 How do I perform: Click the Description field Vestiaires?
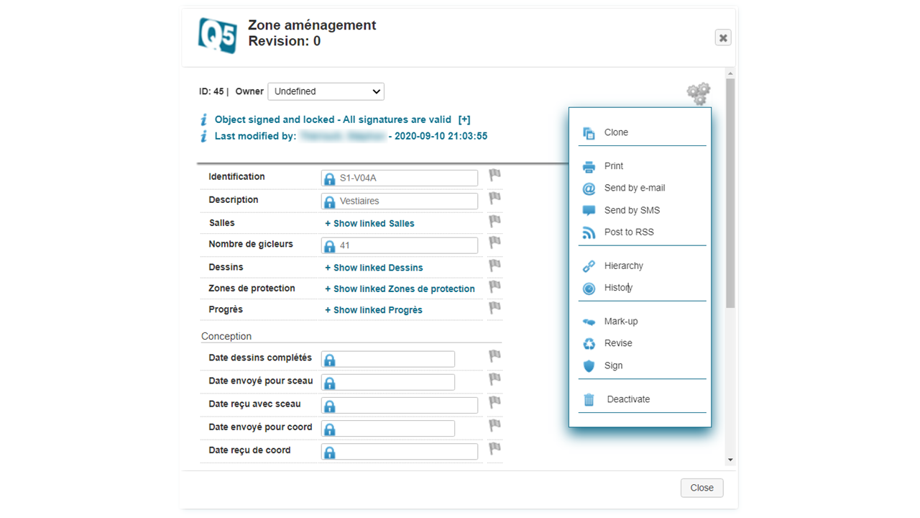(x=400, y=201)
